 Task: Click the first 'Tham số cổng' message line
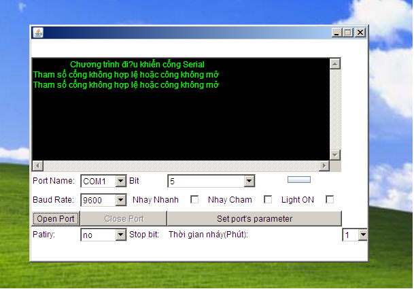coord(126,75)
